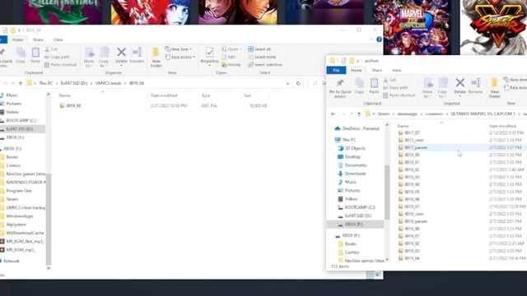This screenshot has height=296, width=527.
Task: Click History in the 0019_04 window ribbon
Action: [x=231, y=64]
